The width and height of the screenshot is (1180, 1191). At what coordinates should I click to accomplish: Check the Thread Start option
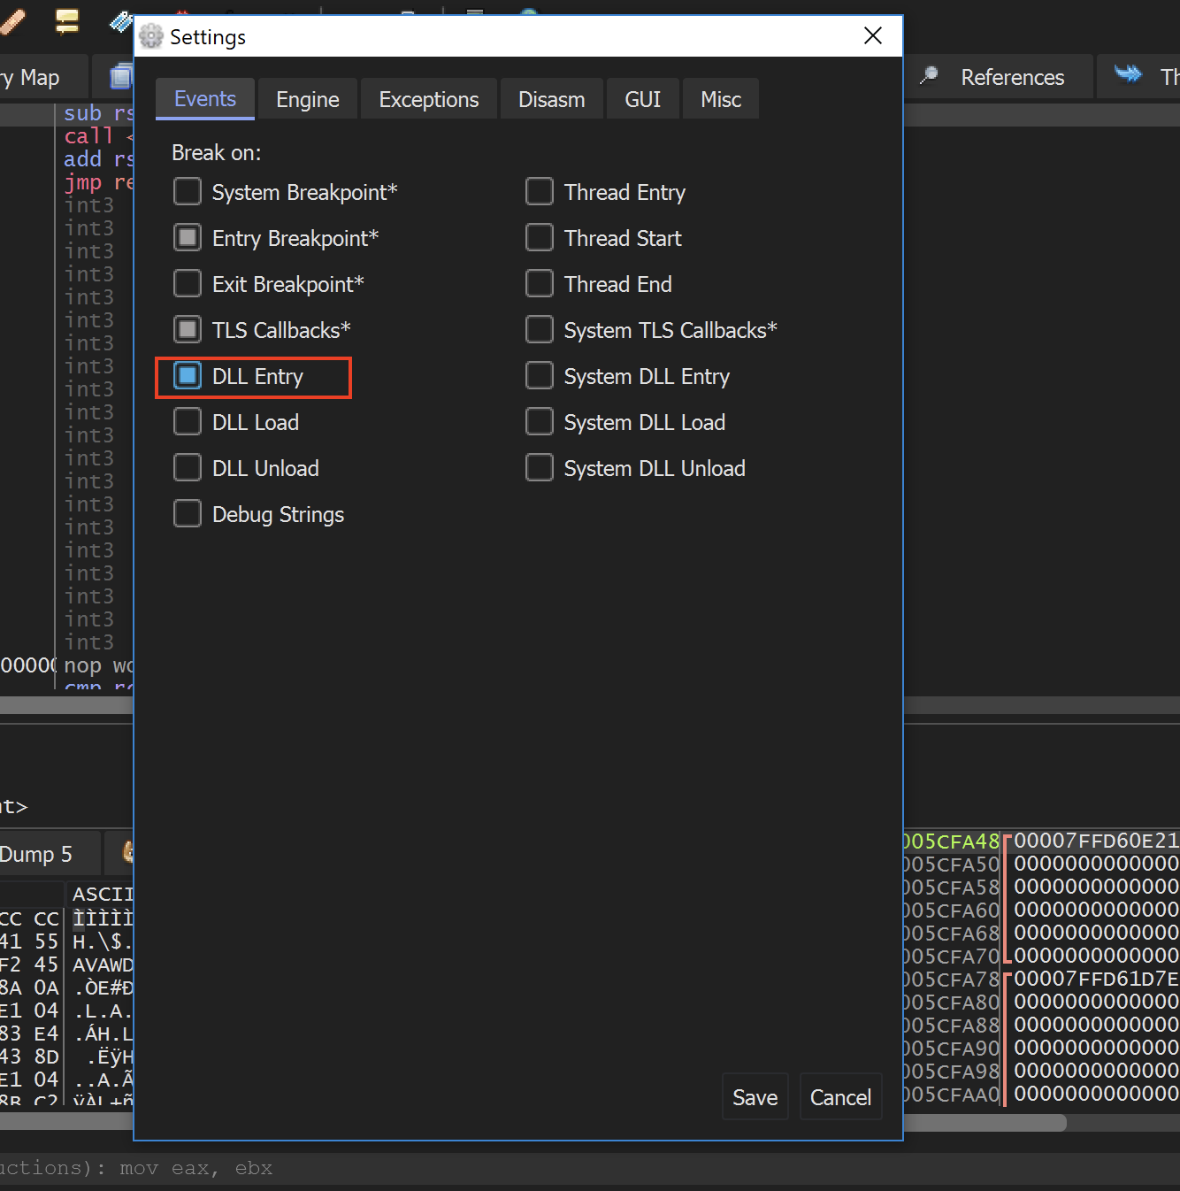pos(540,238)
